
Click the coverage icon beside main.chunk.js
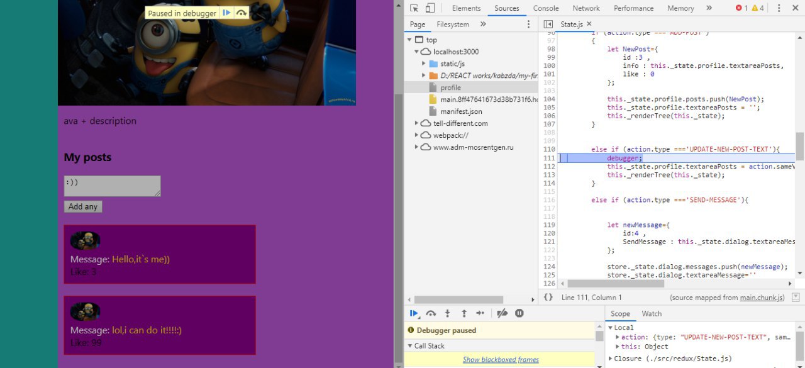pyautogui.click(x=796, y=297)
